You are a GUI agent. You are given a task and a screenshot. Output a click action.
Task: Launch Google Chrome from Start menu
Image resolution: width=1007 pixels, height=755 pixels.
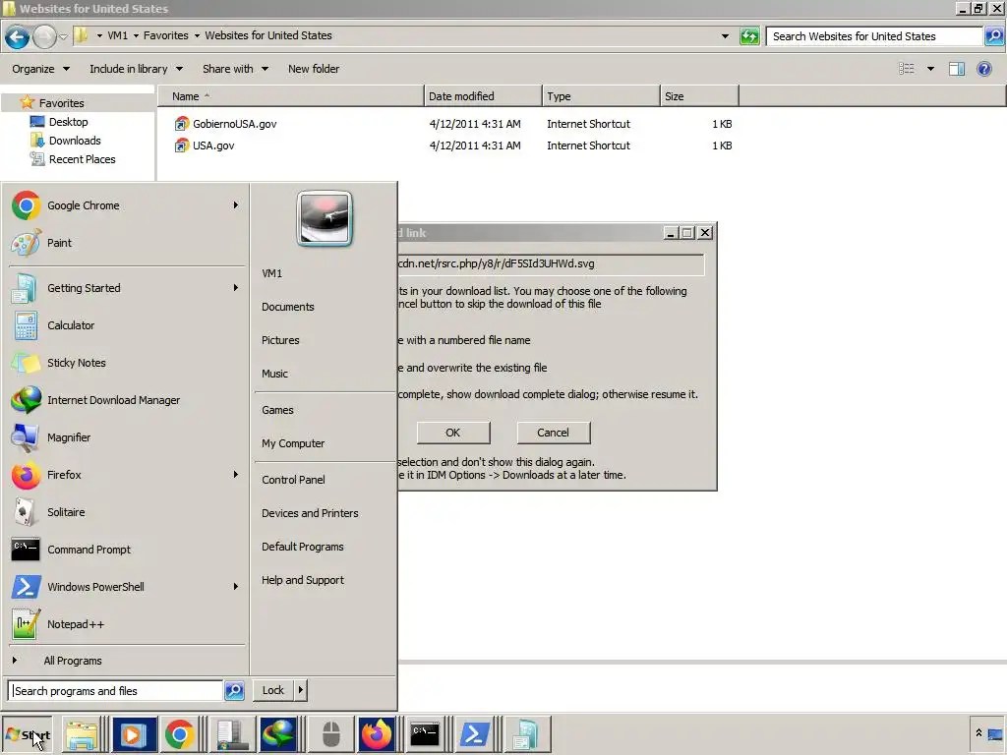(123, 205)
